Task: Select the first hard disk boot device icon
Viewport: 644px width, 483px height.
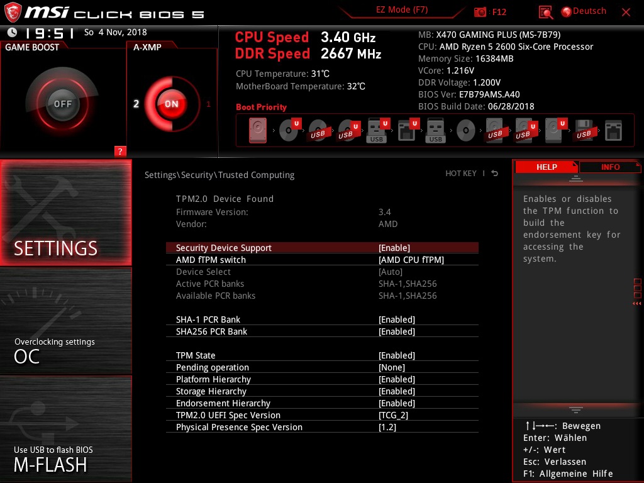Action: pos(257,131)
